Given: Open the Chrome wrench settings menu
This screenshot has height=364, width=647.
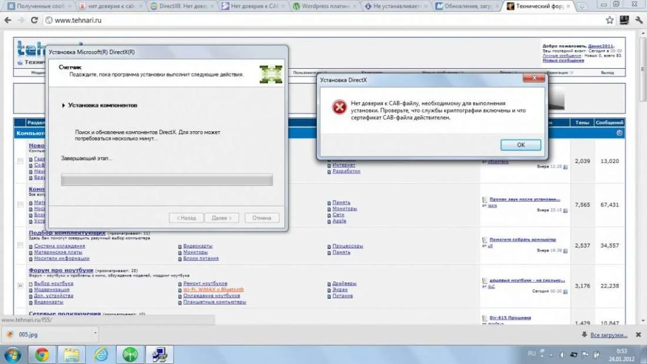Looking at the screenshot, I should pos(639,20).
